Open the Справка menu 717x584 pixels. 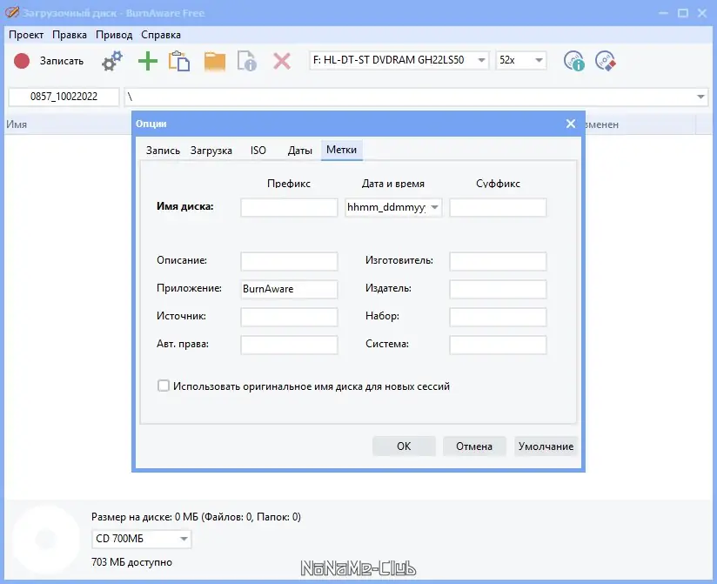point(161,35)
